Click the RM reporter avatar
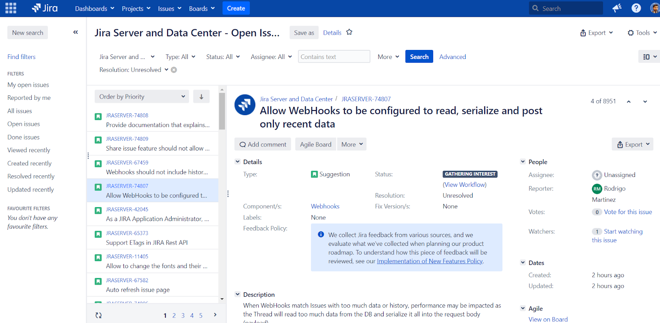The image size is (660, 323). [597, 189]
